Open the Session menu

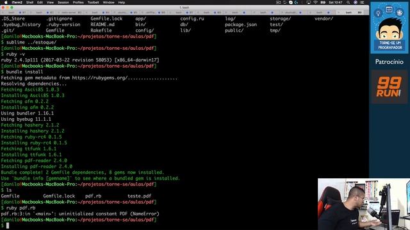point(63,3)
